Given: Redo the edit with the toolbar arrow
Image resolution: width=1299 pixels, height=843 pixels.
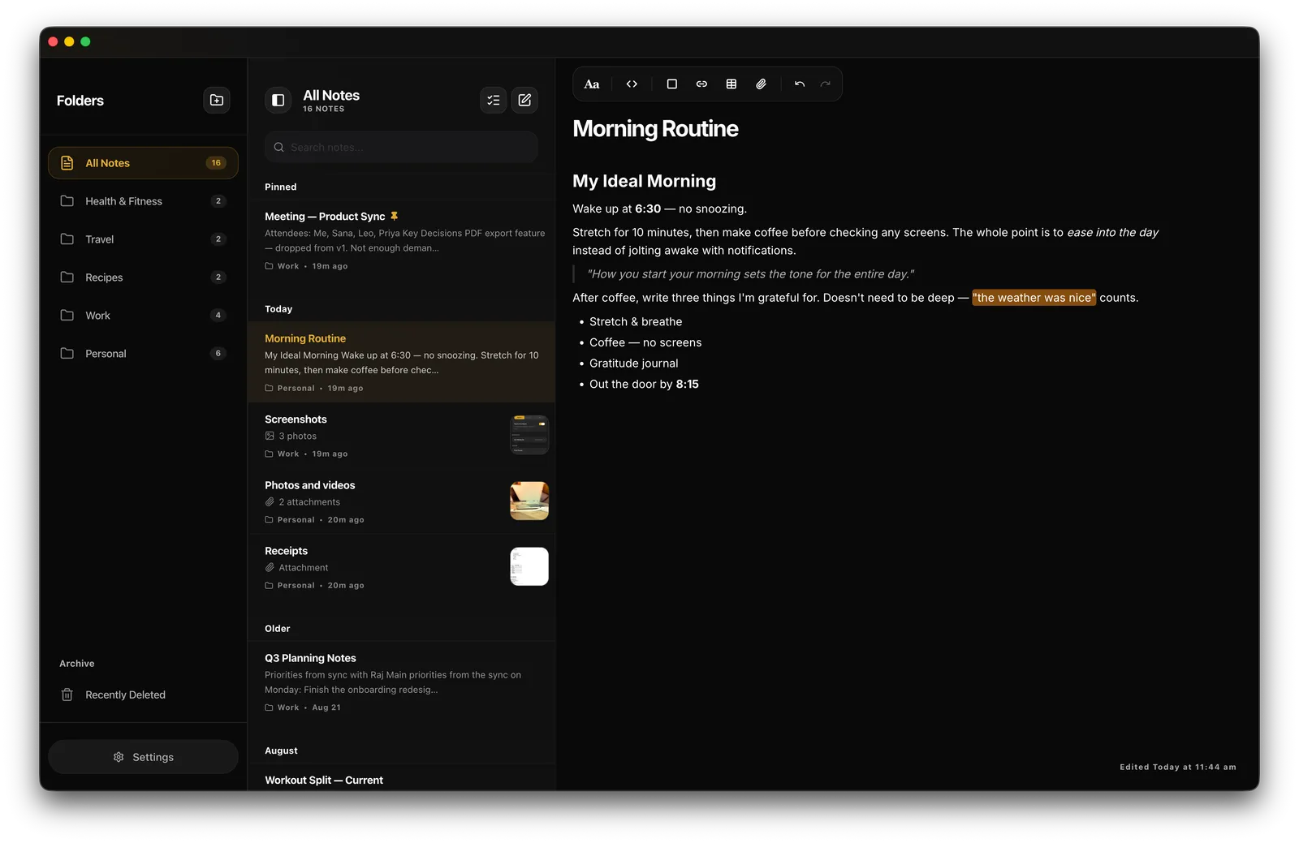Looking at the screenshot, I should [x=826, y=84].
